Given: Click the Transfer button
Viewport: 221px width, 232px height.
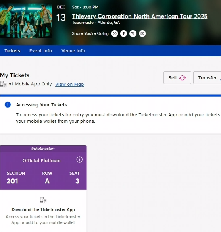Looking at the screenshot, I should [207, 78].
